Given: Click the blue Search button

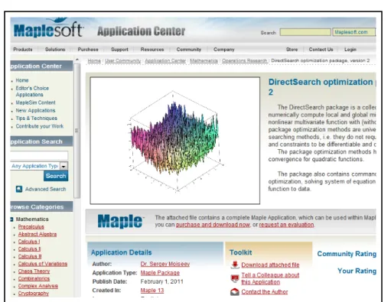Looking at the screenshot, I should tap(56, 176).
